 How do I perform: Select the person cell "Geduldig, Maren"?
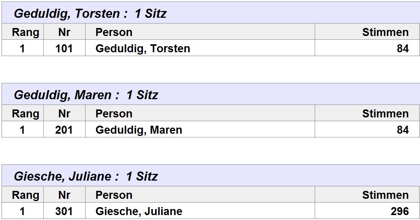pyautogui.click(x=139, y=130)
